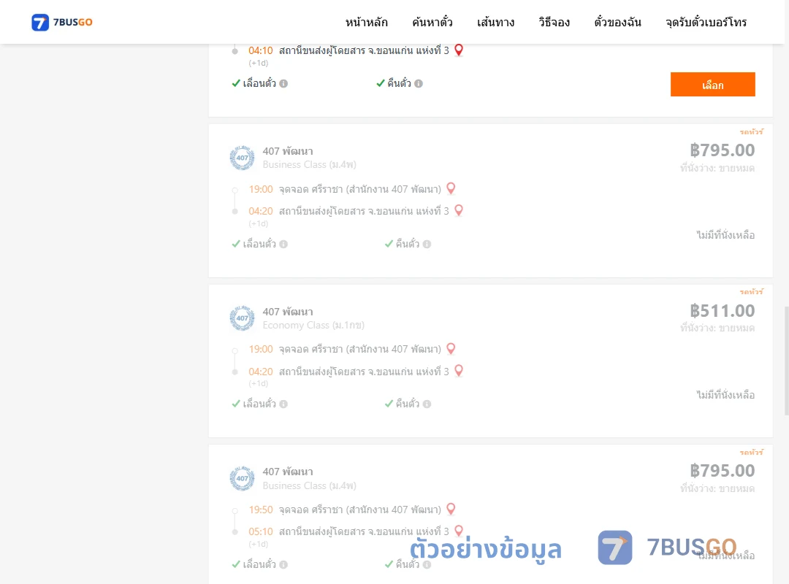Click the 05:10 arrival time text
Screen dimensions: 789x584
[261, 531]
